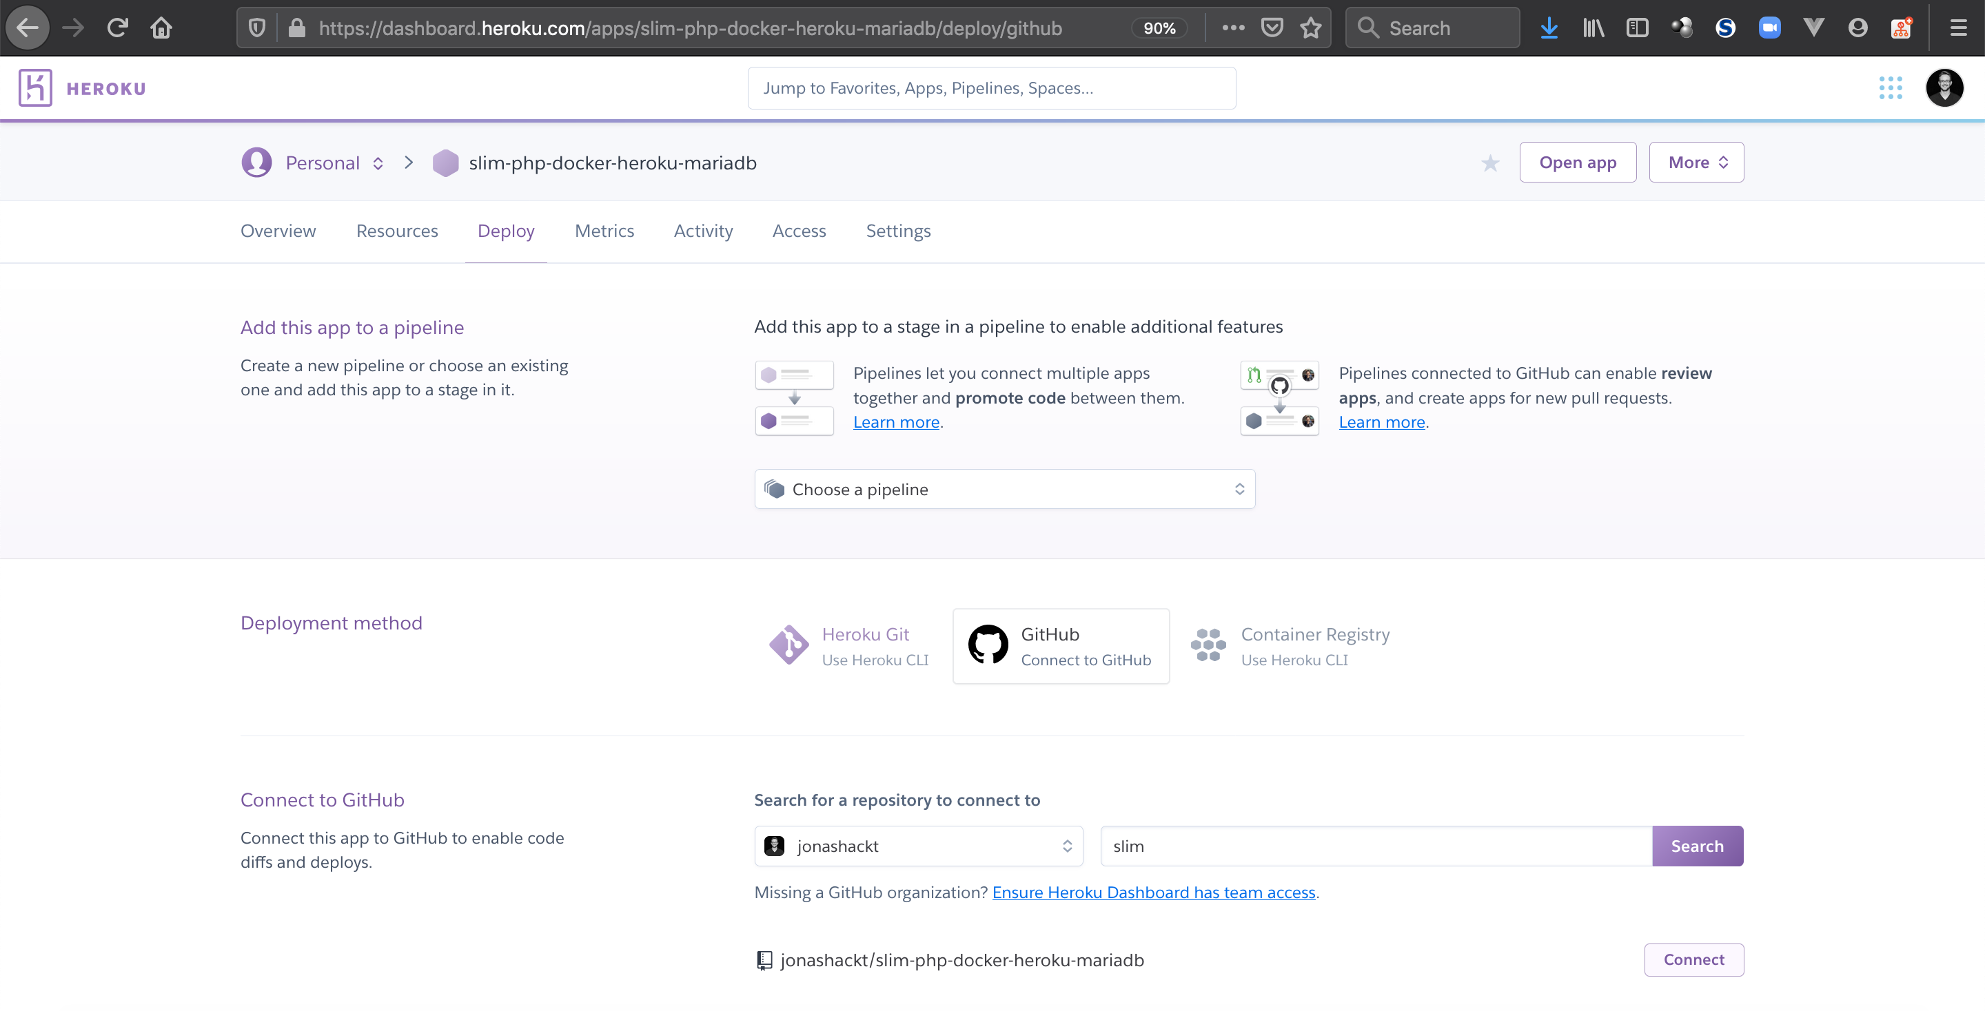Click the Jump to Favorites search field
The width and height of the screenshot is (1985, 1011).
pyautogui.click(x=991, y=87)
